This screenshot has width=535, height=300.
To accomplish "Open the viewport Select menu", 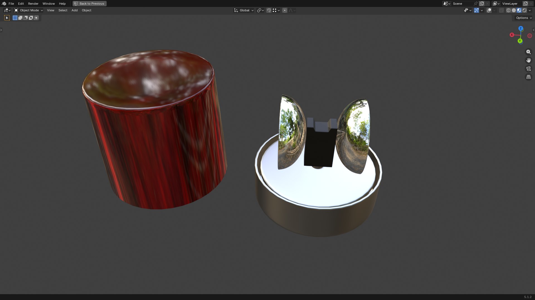I will click(63, 10).
